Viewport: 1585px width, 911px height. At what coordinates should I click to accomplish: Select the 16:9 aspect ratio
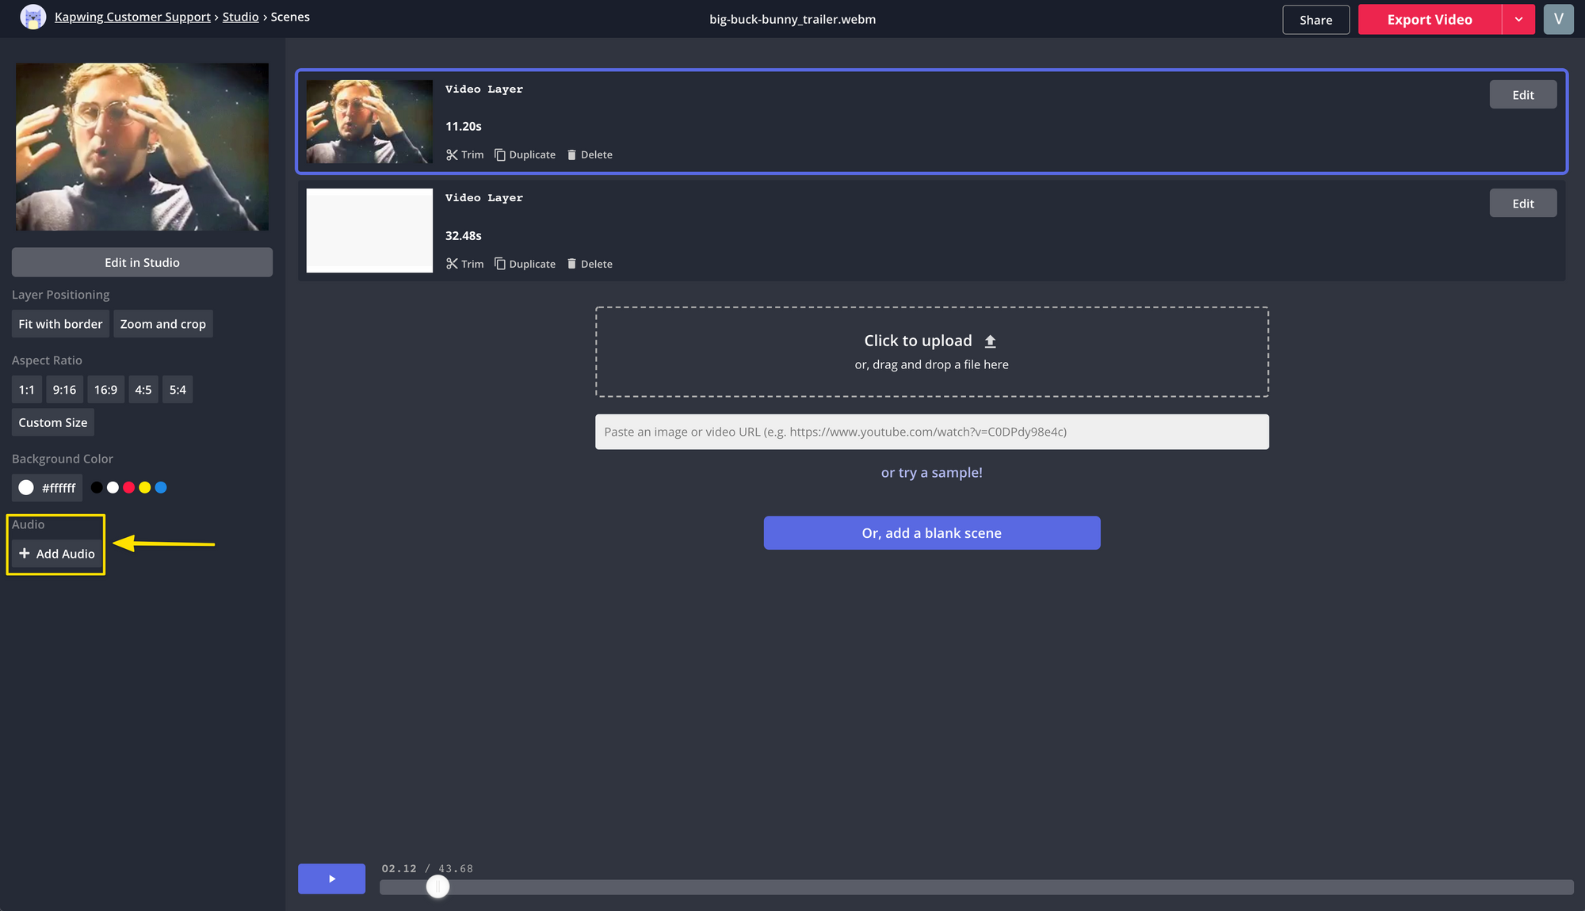coord(105,390)
